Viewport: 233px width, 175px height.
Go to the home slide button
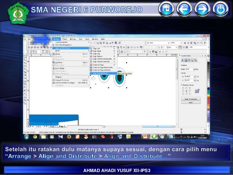coord(166,9)
